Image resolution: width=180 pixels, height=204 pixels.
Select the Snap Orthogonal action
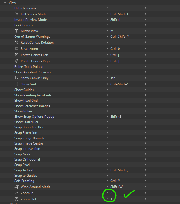point(27,159)
